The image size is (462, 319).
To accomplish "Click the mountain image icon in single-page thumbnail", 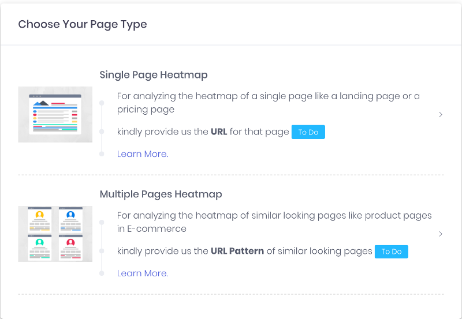I will [41, 103].
